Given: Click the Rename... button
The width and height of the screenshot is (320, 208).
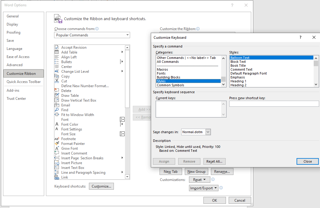Looking at the screenshot, I should 222,172.
